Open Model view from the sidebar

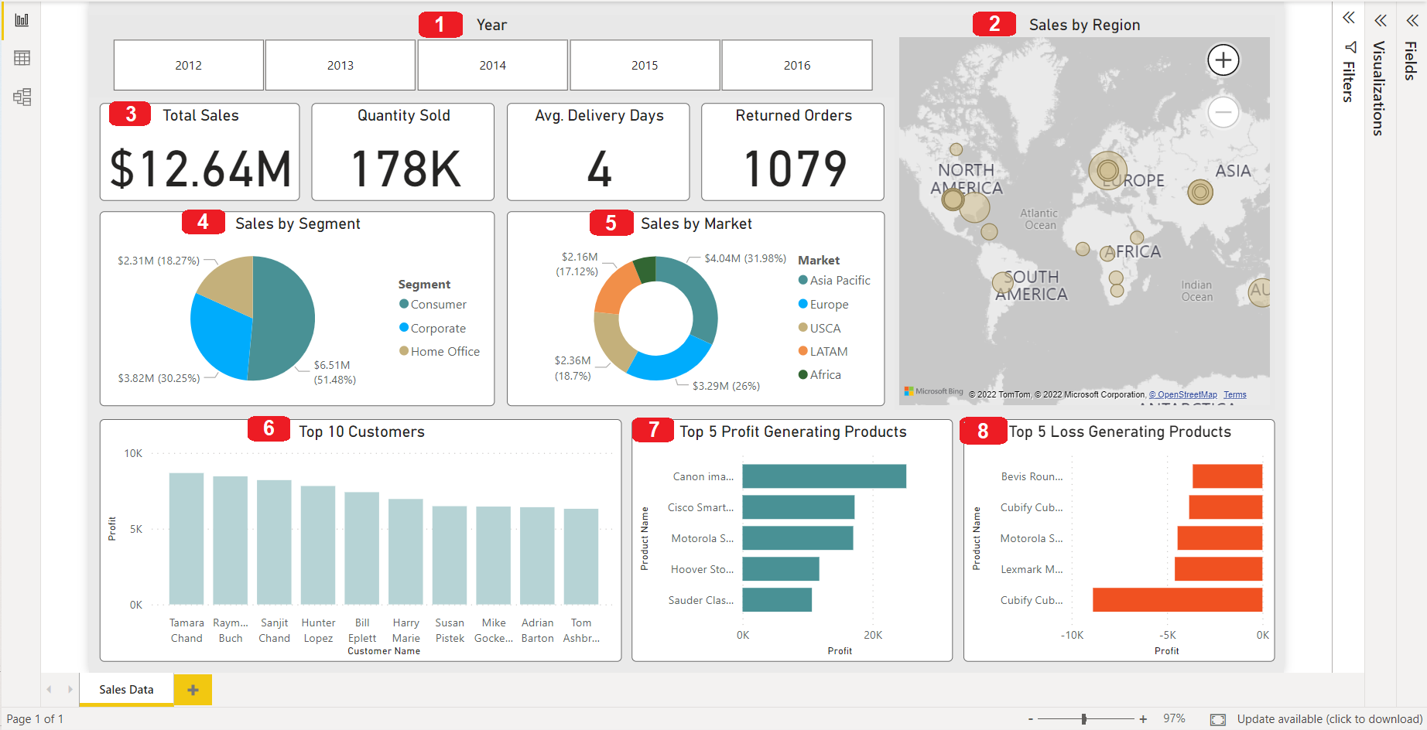coord(22,97)
